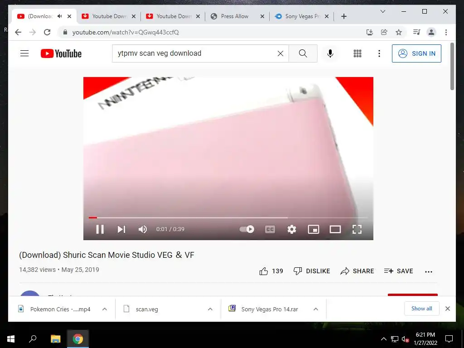Open the system volume tray icon
This screenshot has width=464, height=348.
405,339
